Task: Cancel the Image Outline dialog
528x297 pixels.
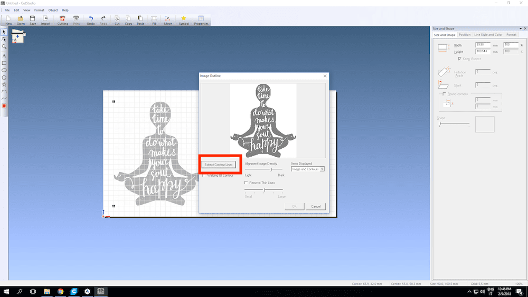Action: (x=316, y=206)
